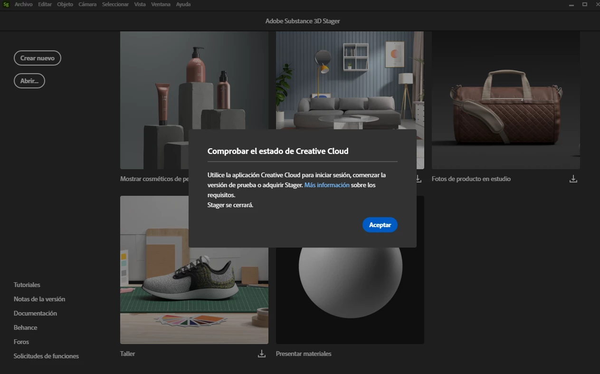
Task: Click the Crear nuevo button
Action: [x=38, y=58]
